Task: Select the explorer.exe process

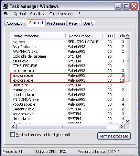Action: click(68, 71)
